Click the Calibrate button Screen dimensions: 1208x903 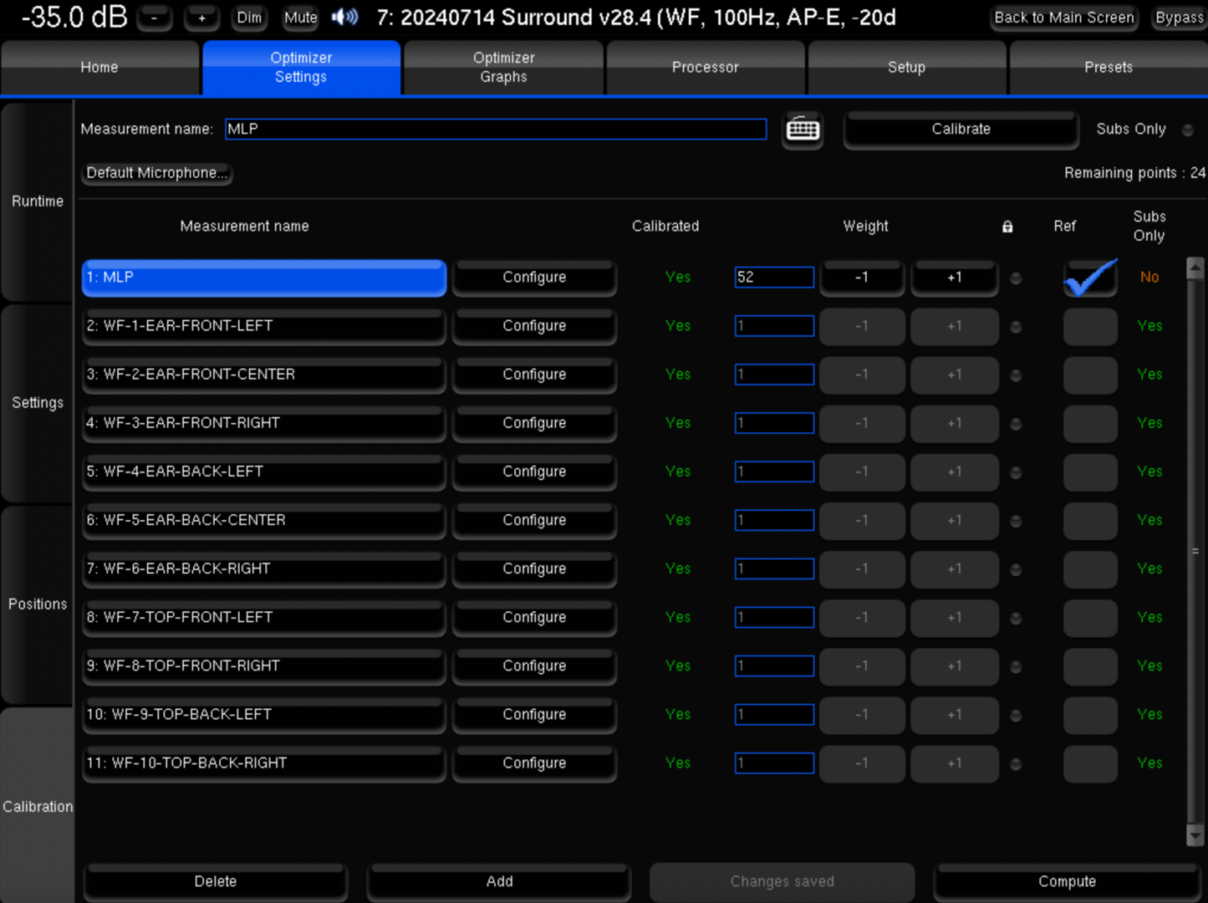[961, 130]
